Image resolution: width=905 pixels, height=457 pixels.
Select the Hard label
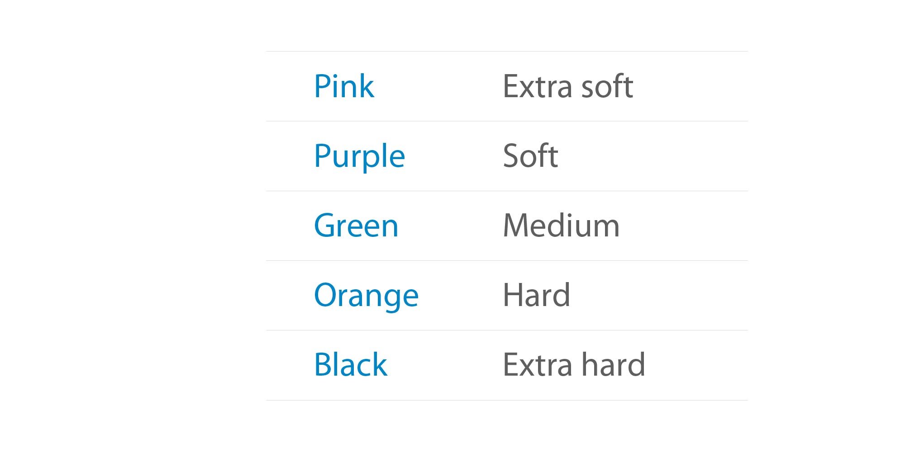coord(536,295)
